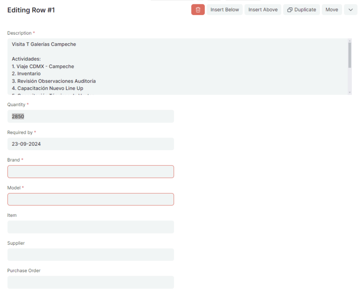This screenshot has height=295, width=363.
Task: Select the Purchase Order field
Action: pyautogui.click(x=91, y=282)
